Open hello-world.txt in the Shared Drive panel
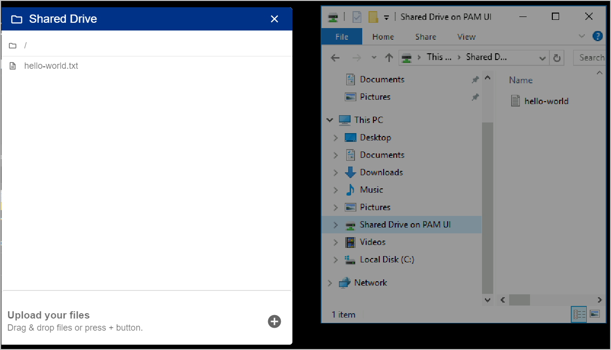The width and height of the screenshot is (611, 350). pyautogui.click(x=51, y=65)
